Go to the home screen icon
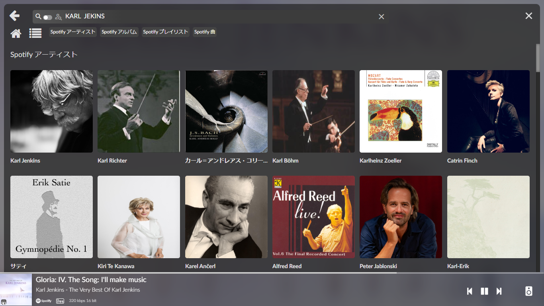Screen dimensions: 544x306 (x=16, y=33)
